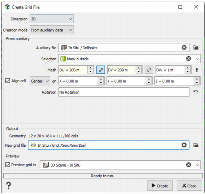
Task: Browse for new grid file folder icon
Action: pyautogui.click(x=196, y=145)
